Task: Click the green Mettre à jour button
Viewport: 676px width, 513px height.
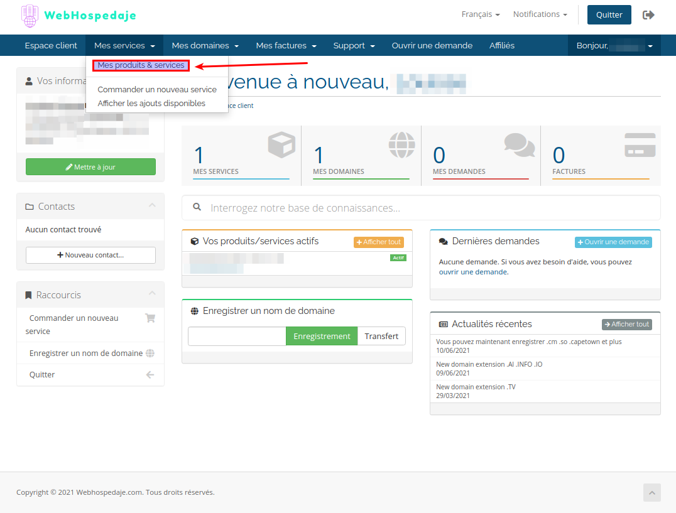Action: click(x=90, y=166)
